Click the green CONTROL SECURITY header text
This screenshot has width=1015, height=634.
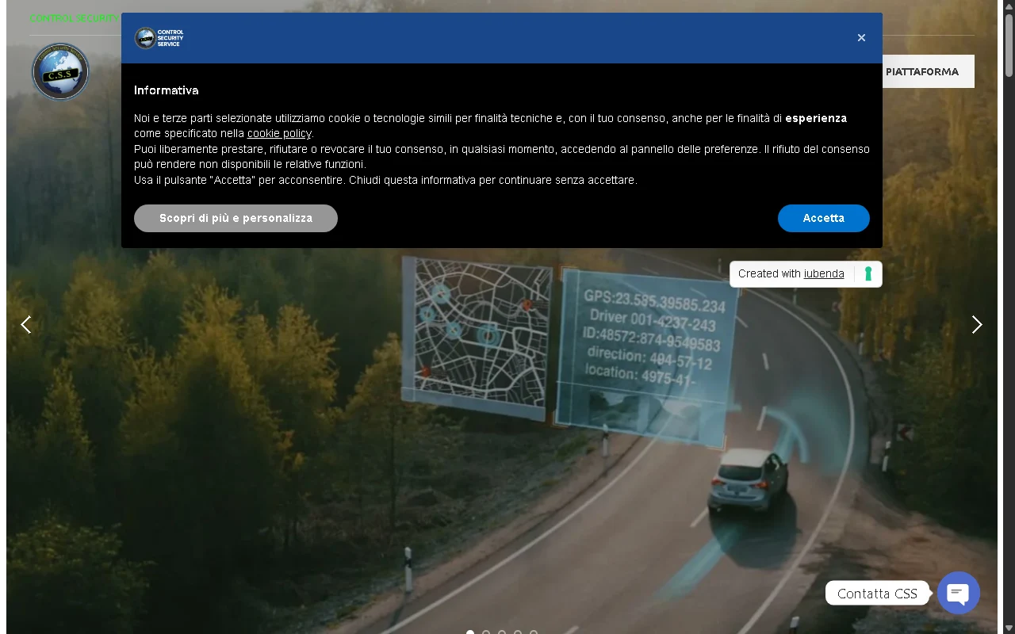point(74,18)
